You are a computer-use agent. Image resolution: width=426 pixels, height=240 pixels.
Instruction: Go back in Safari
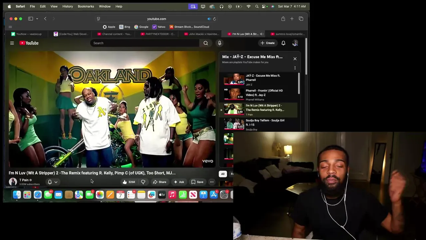coord(45,19)
